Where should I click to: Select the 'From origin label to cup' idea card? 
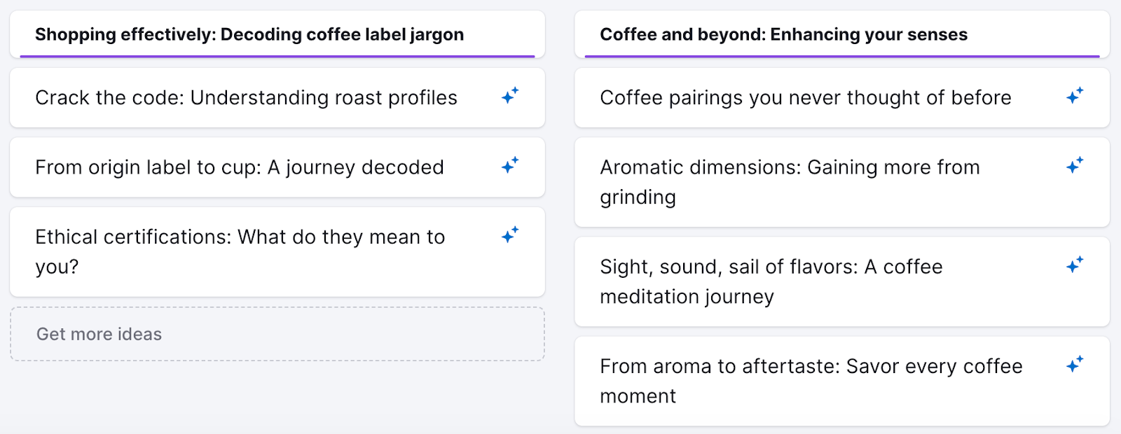[240, 167]
